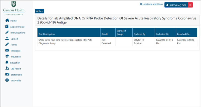Open My Profile from the sidebar
This screenshot has height=107, width=201.
(x=16, y=80)
